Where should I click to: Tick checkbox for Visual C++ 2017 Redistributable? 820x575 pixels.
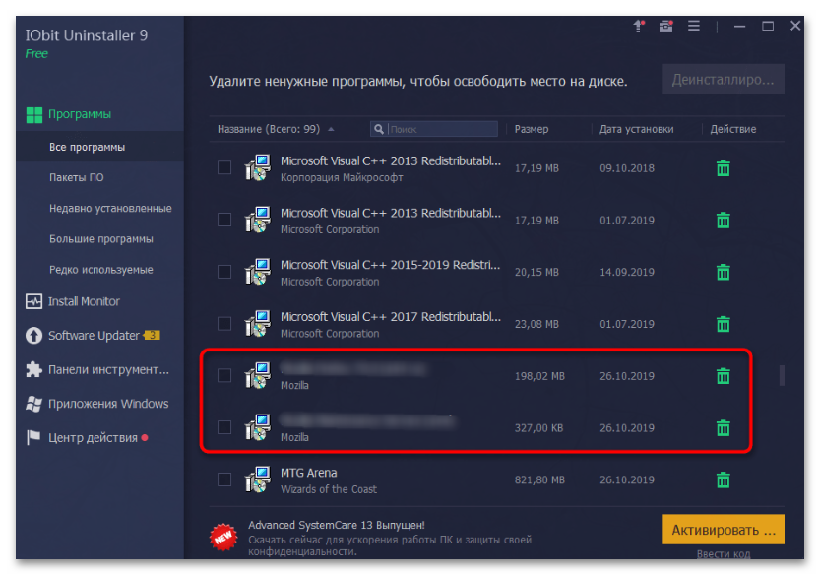coord(224,324)
